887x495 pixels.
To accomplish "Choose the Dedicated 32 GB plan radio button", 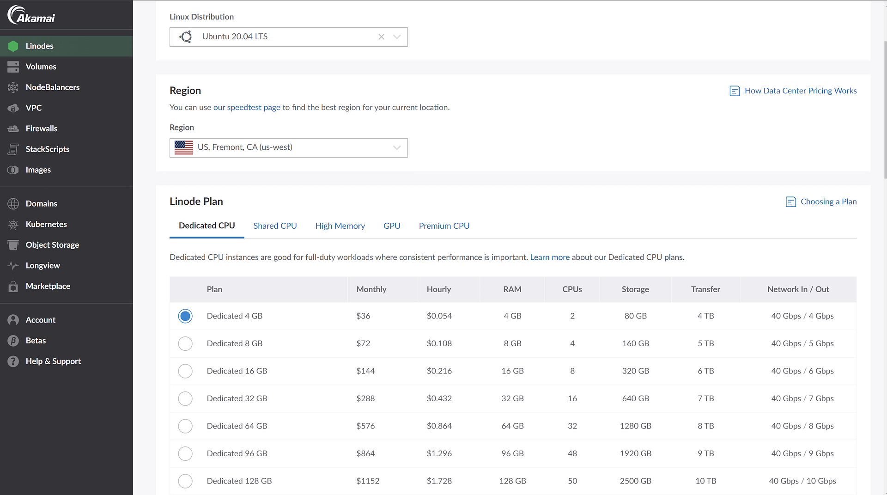I will (185, 398).
